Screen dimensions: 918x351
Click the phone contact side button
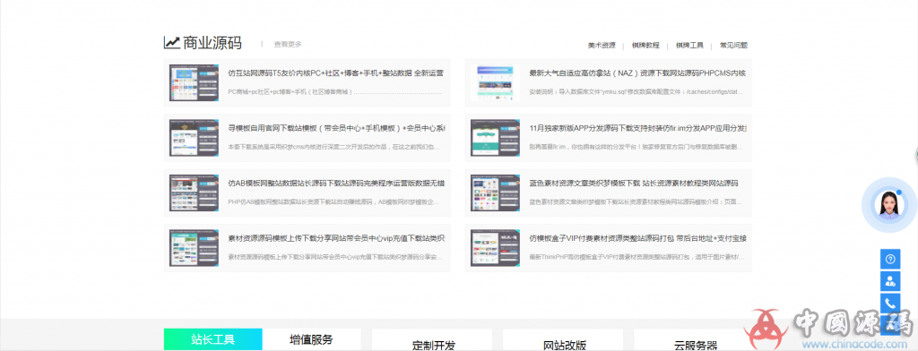pyautogui.click(x=890, y=304)
